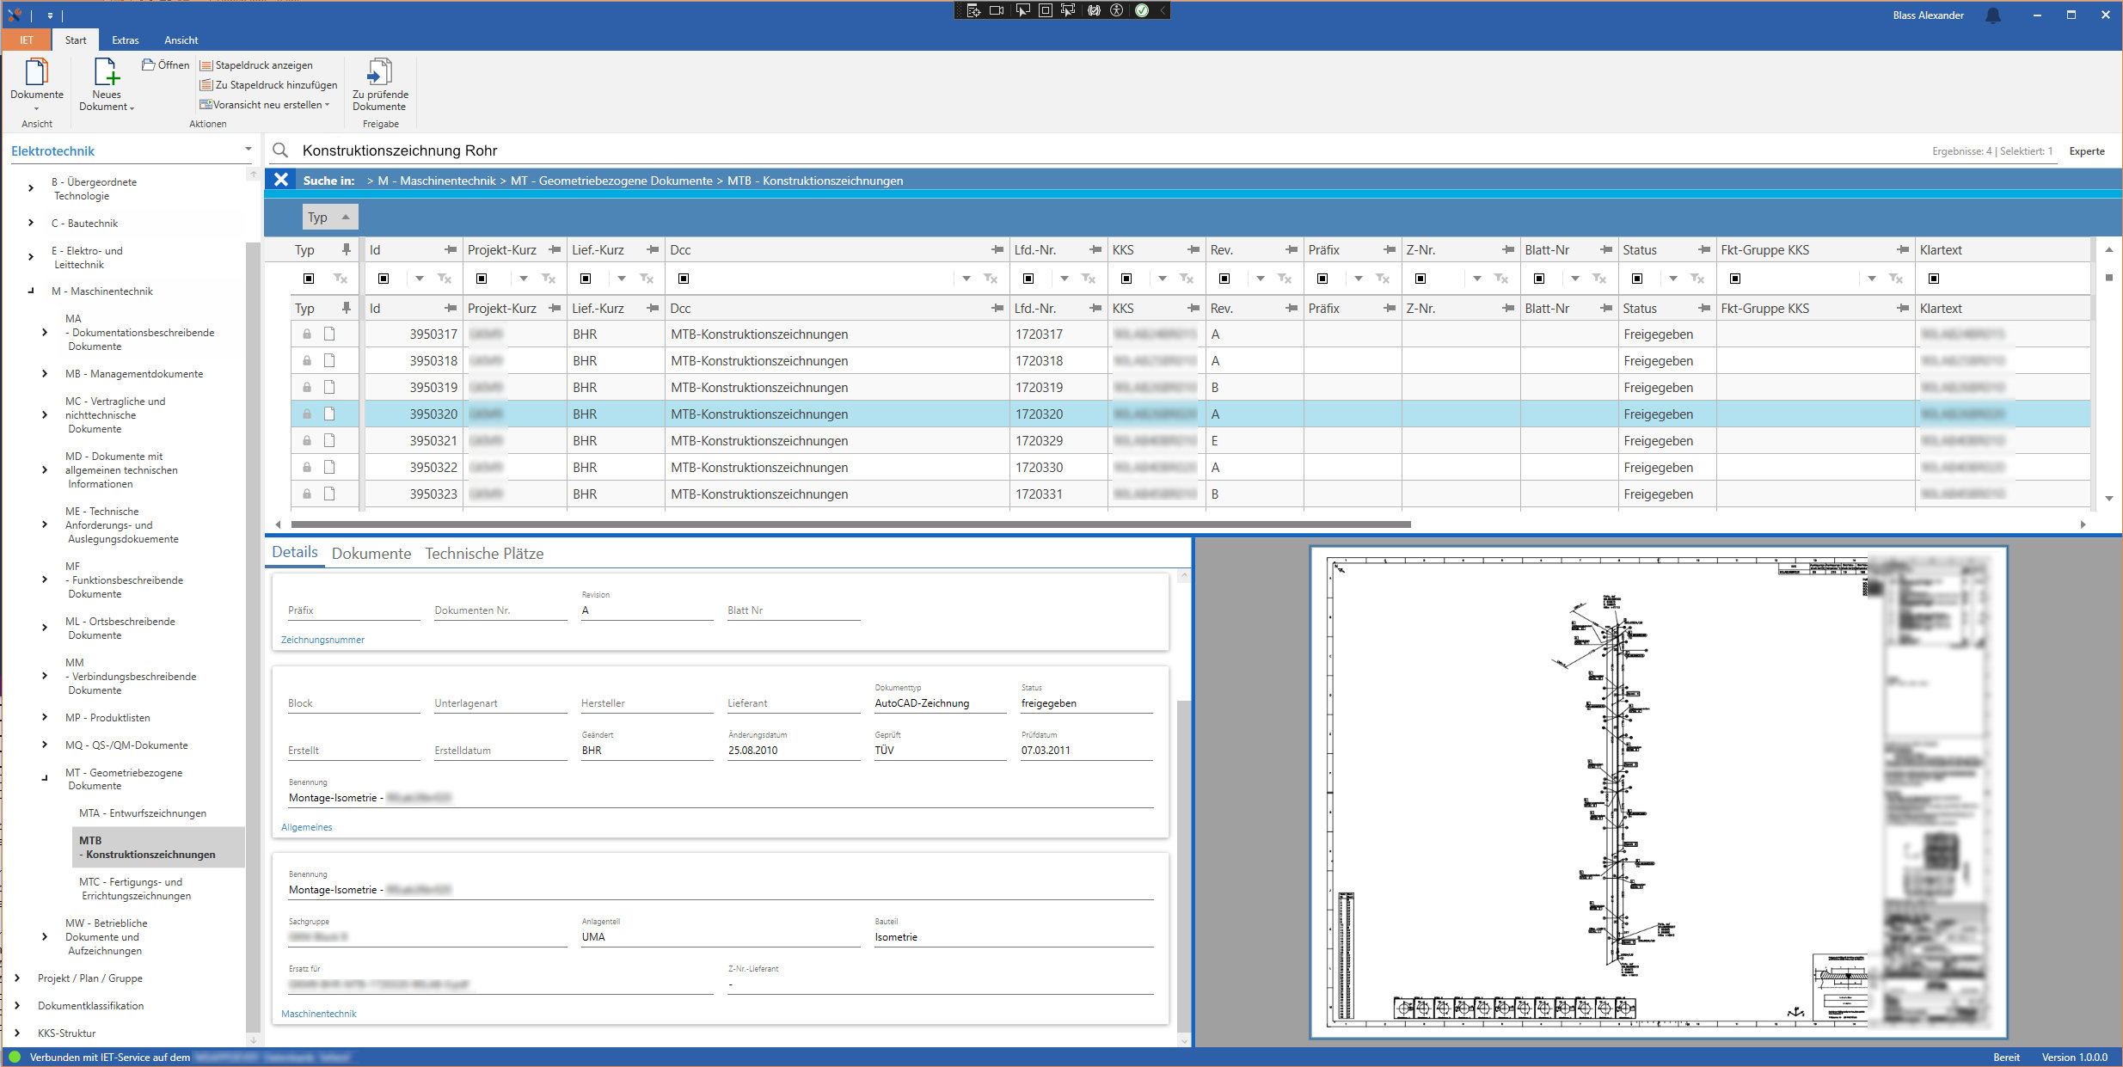Clear the Id column filter icon
Image resolution: width=2123 pixels, height=1067 pixels.
coord(445,279)
